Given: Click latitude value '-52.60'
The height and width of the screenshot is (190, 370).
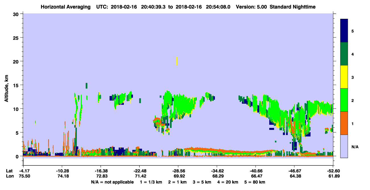Looking at the screenshot, I should click(333, 171).
